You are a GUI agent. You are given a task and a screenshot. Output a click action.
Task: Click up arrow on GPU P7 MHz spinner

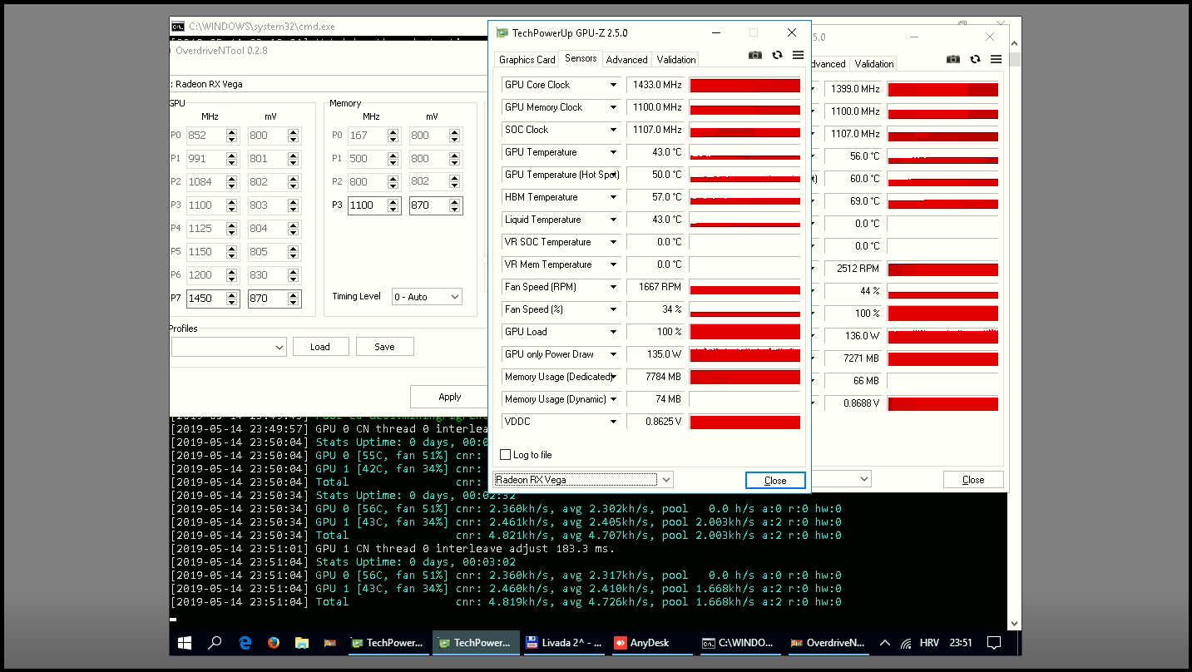pos(232,294)
